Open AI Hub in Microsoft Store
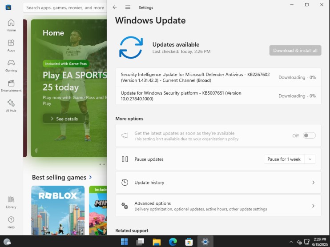 click(x=11, y=106)
